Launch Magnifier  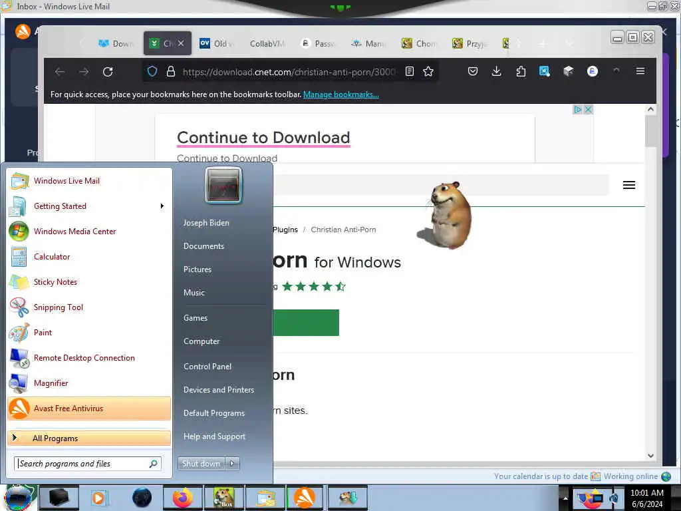(x=89, y=383)
